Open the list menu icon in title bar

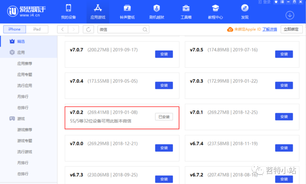point(282,2)
